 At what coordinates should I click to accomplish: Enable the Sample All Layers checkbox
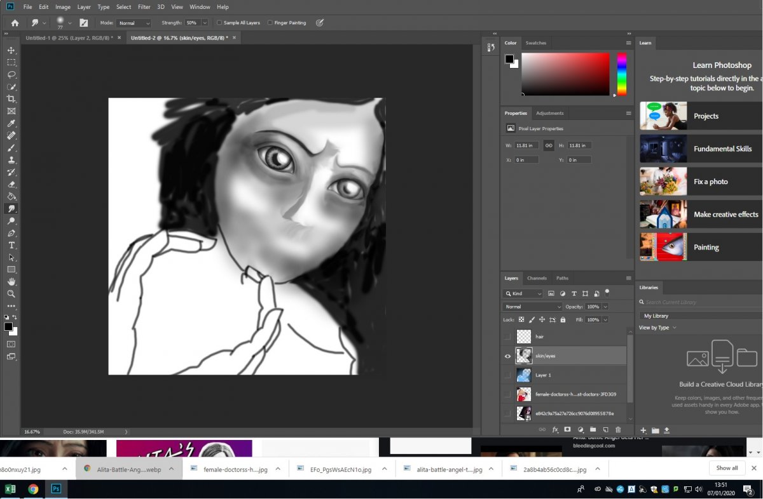click(x=220, y=23)
